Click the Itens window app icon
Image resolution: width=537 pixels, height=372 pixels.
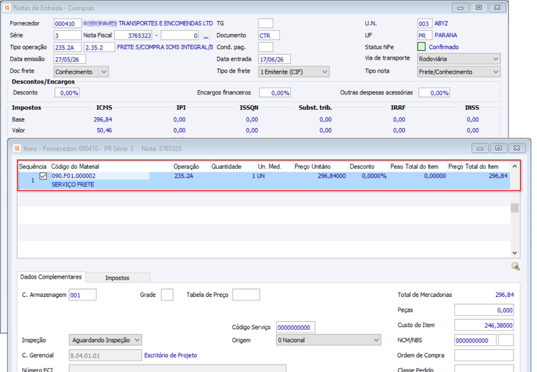pyautogui.click(x=16, y=148)
